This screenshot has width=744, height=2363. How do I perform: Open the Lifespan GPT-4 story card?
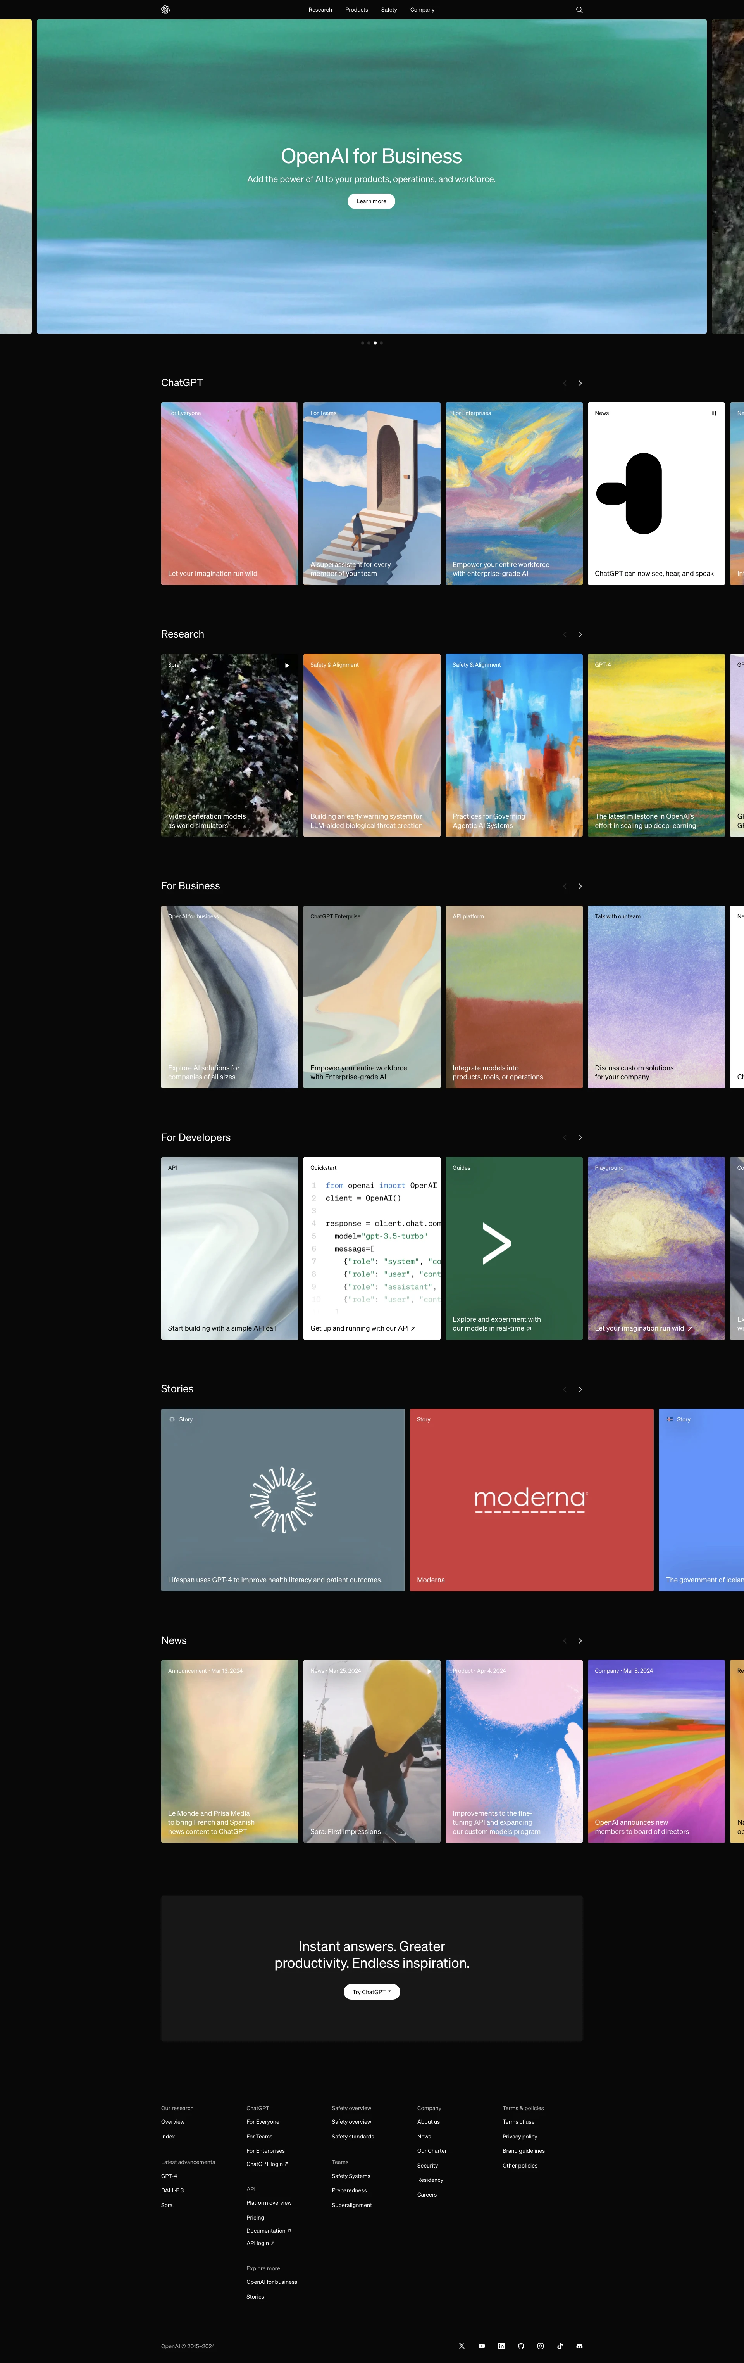(283, 1500)
